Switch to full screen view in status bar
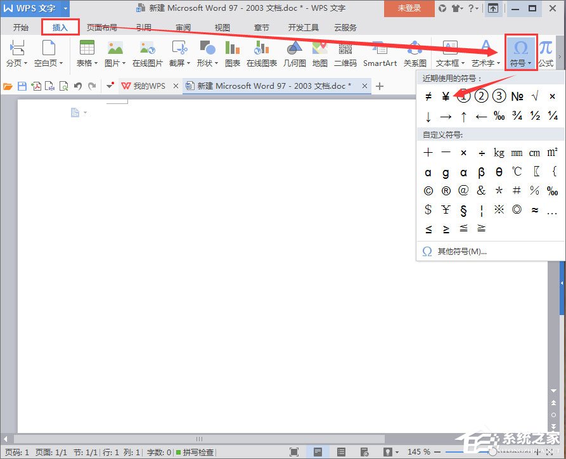The width and height of the screenshot is (566, 459). (x=294, y=452)
